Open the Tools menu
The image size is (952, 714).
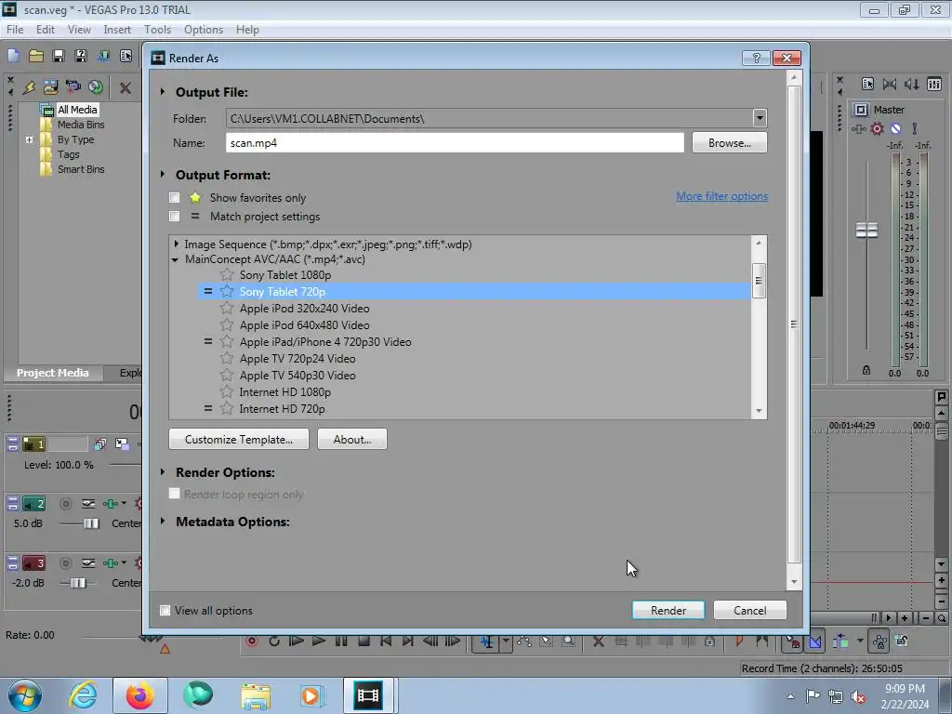[x=157, y=29]
